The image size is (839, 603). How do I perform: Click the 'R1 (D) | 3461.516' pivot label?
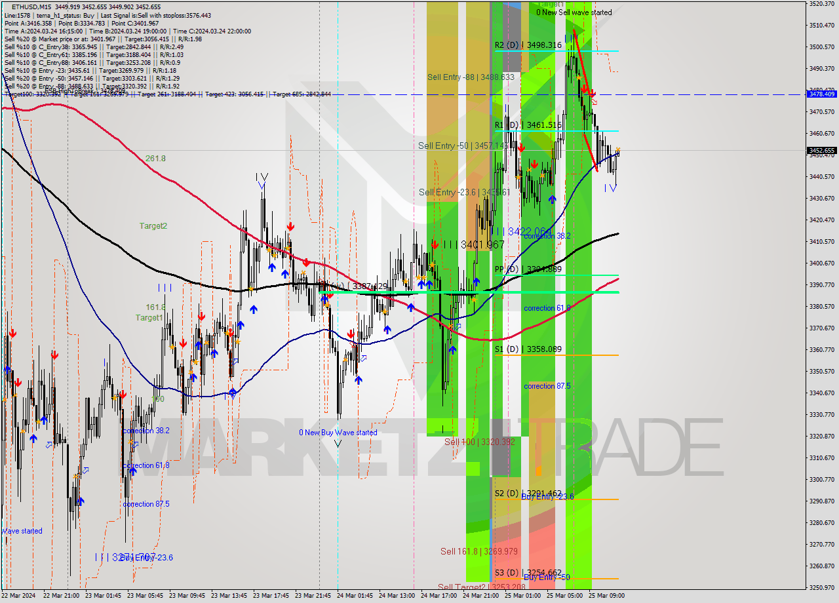[x=528, y=125]
